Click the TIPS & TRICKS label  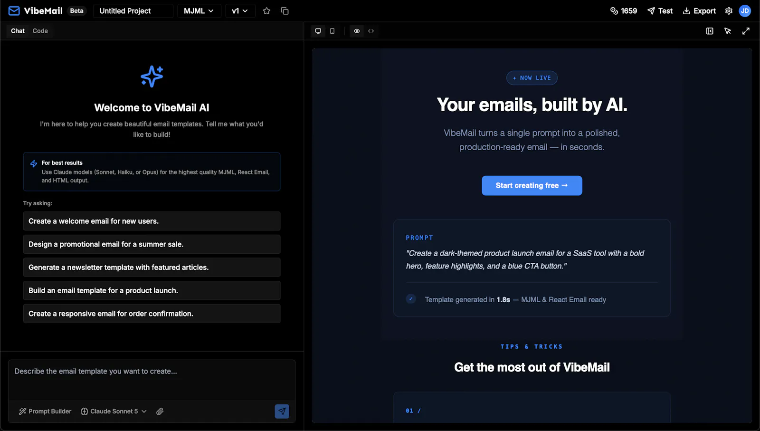532,347
